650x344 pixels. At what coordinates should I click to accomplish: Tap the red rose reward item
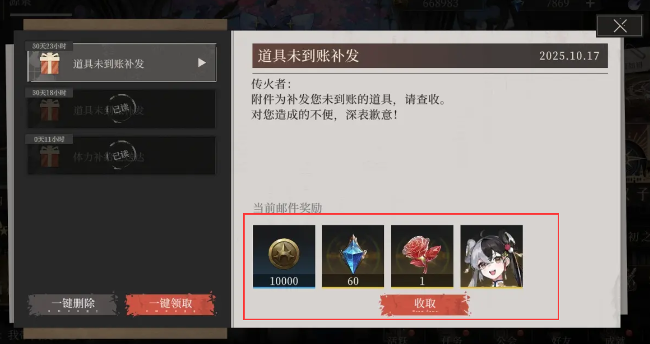(x=422, y=256)
